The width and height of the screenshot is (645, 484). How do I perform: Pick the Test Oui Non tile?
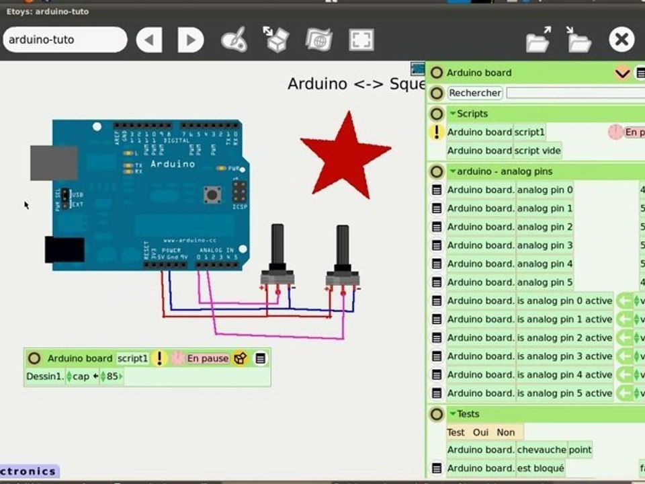[484, 432]
